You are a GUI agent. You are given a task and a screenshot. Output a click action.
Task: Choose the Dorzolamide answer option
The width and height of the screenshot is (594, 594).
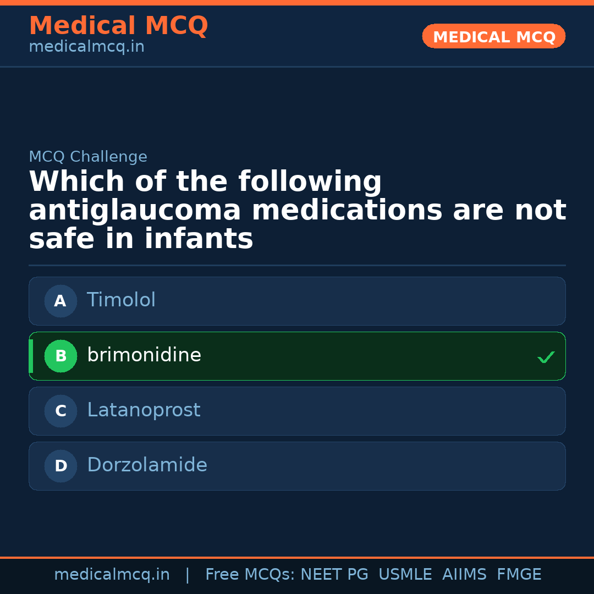(x=297, y=466)
